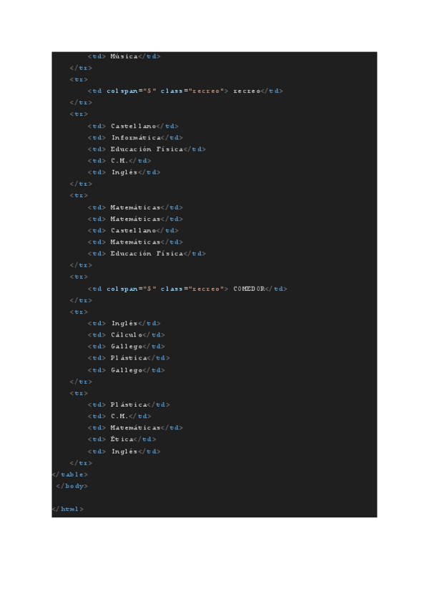
Task: Click the C.M. line below Plástica
Action: 119,416
